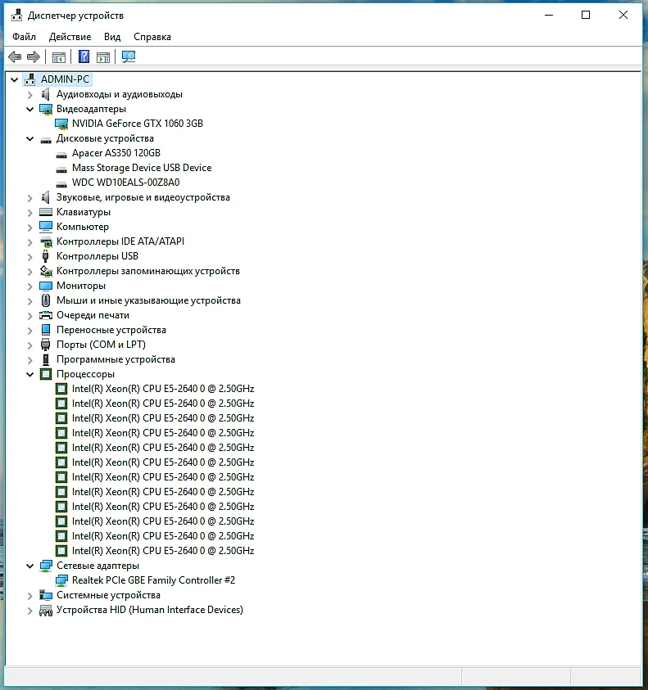The height and width of the screenshot is (690, 648).
Task: Select NVIDIA GeForce GTX 1060 3GB text
Action: [x=138, y=124]
